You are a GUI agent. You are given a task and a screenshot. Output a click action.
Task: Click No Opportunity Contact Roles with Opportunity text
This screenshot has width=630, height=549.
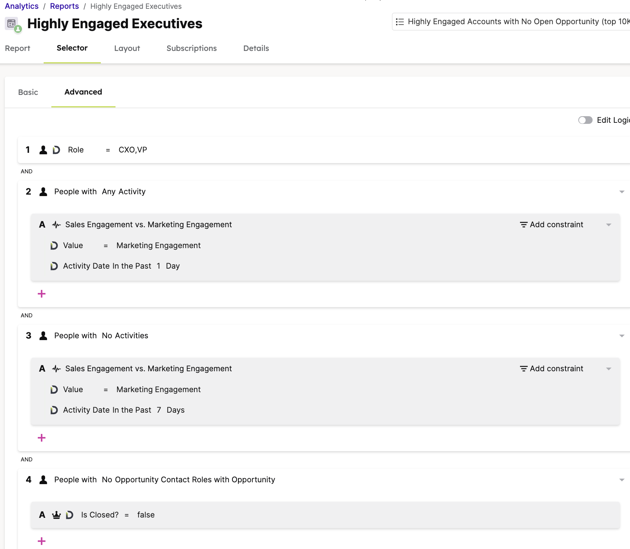pos(188,480)
